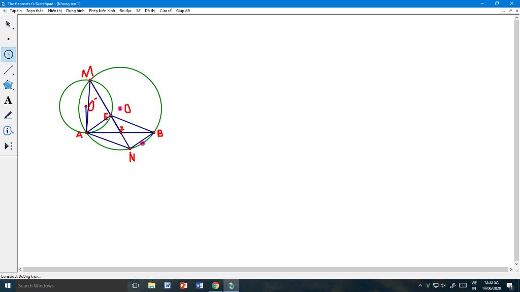Open the Windows Start menu
The image size is (520, 292).
pyautogui.click(x=7, y=285)
